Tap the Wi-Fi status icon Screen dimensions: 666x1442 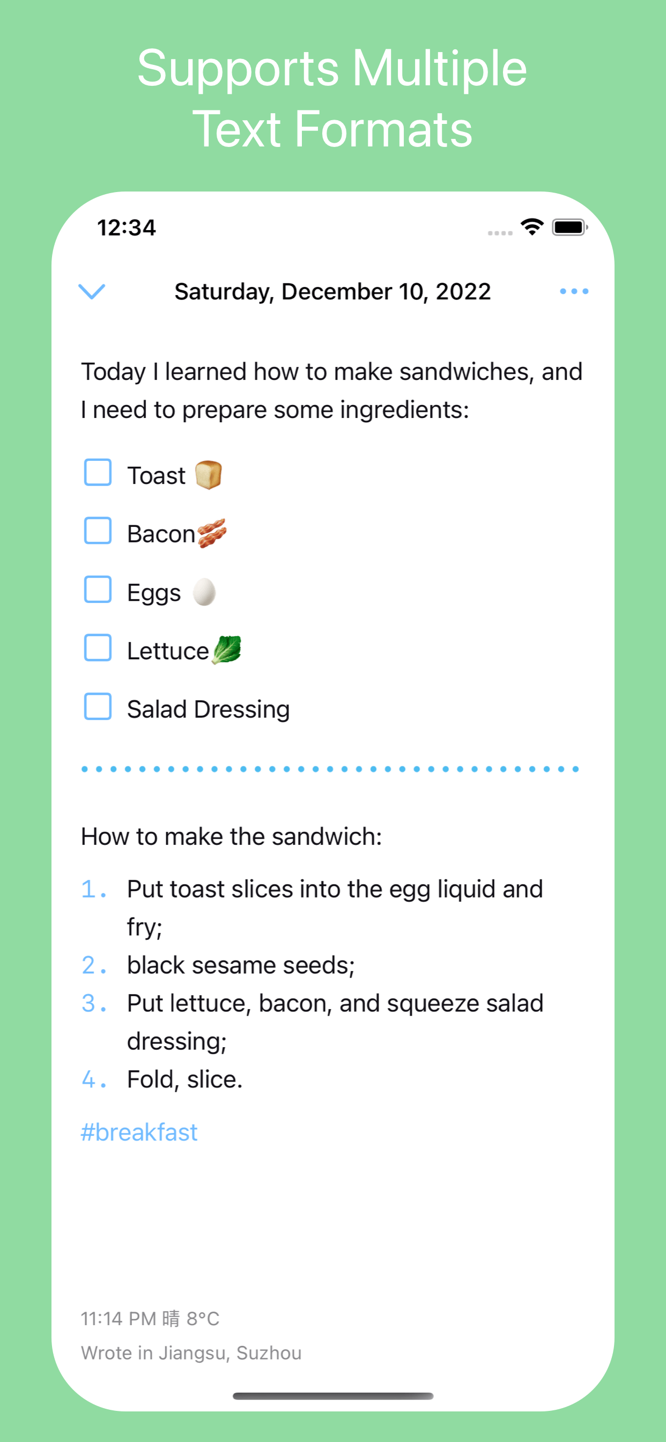coord(532,227)
